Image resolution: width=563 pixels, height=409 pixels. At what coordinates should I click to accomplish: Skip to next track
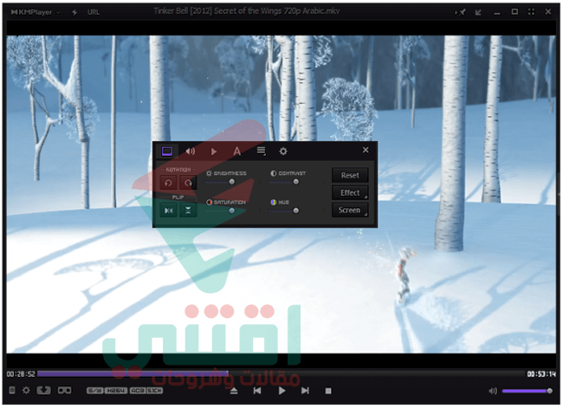(x=305, y=391)
